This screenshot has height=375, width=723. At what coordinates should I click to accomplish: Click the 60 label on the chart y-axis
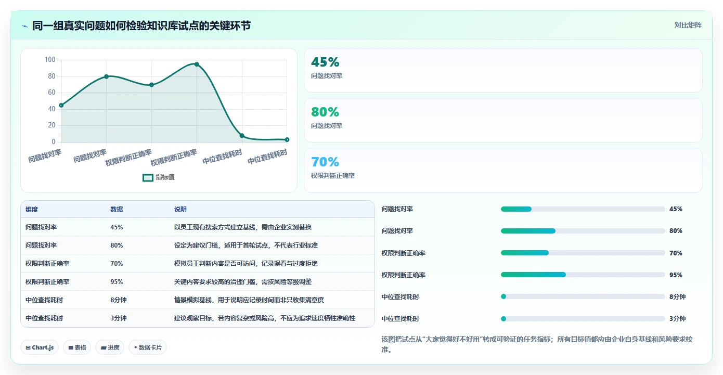[x=51, y=93]
